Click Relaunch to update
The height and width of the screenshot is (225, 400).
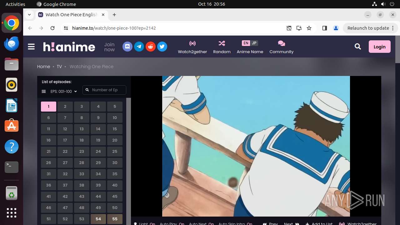368,28
